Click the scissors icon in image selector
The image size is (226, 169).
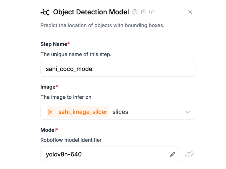point(51,112)
